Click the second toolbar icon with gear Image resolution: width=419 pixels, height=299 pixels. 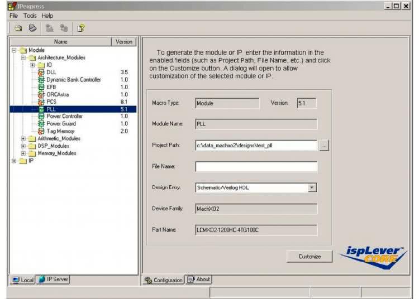click(32, 28)
